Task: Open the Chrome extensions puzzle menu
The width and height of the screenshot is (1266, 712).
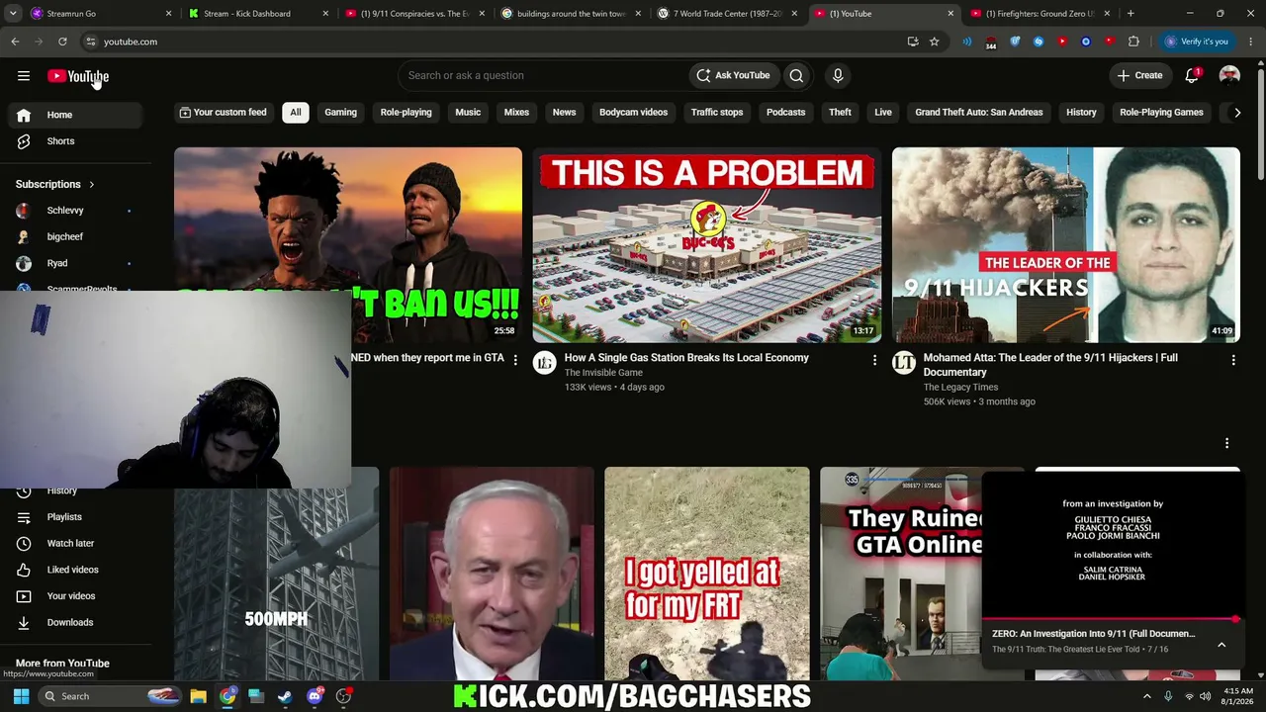Action: [1133, 42]
